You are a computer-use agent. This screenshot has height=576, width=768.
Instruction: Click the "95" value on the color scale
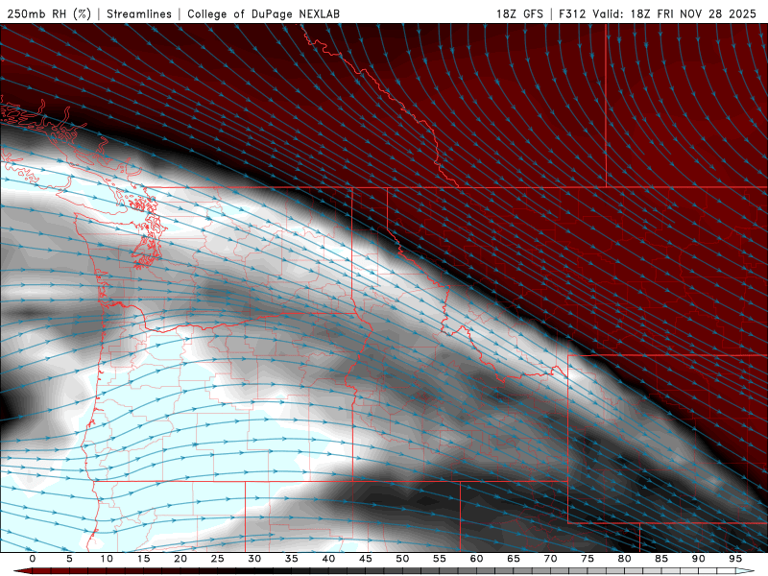point(735,559)
